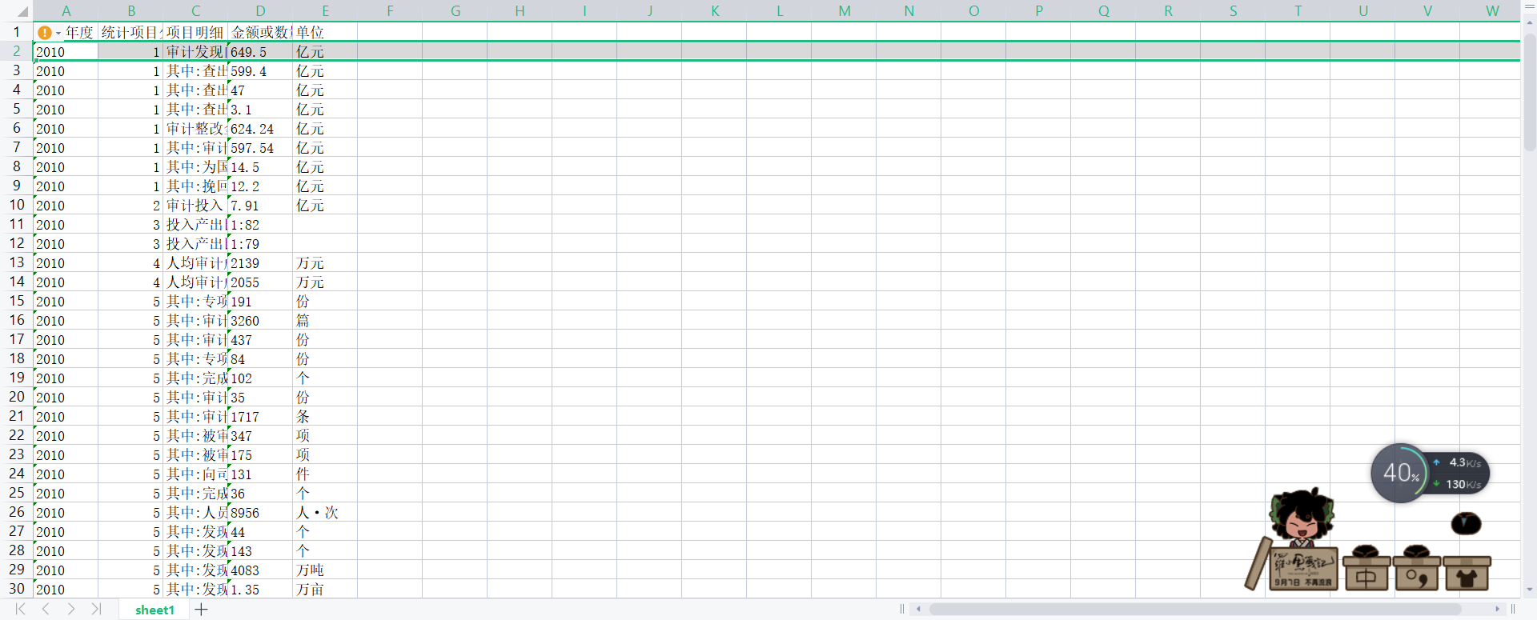Screen dimensions: 1537x620
Task: Click the sheet tab bar split handle
Action: pyautogui.click(x=902, y=609)
